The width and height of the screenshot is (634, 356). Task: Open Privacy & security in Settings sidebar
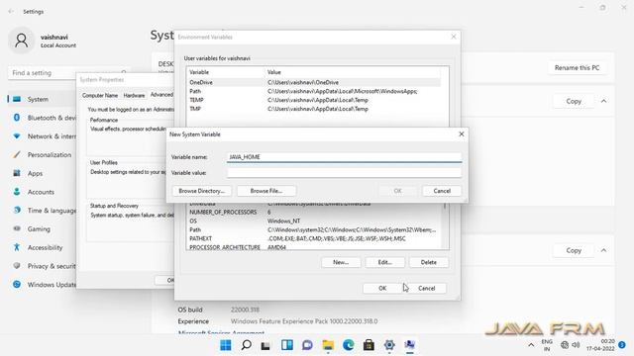click(x=42, y=266)
